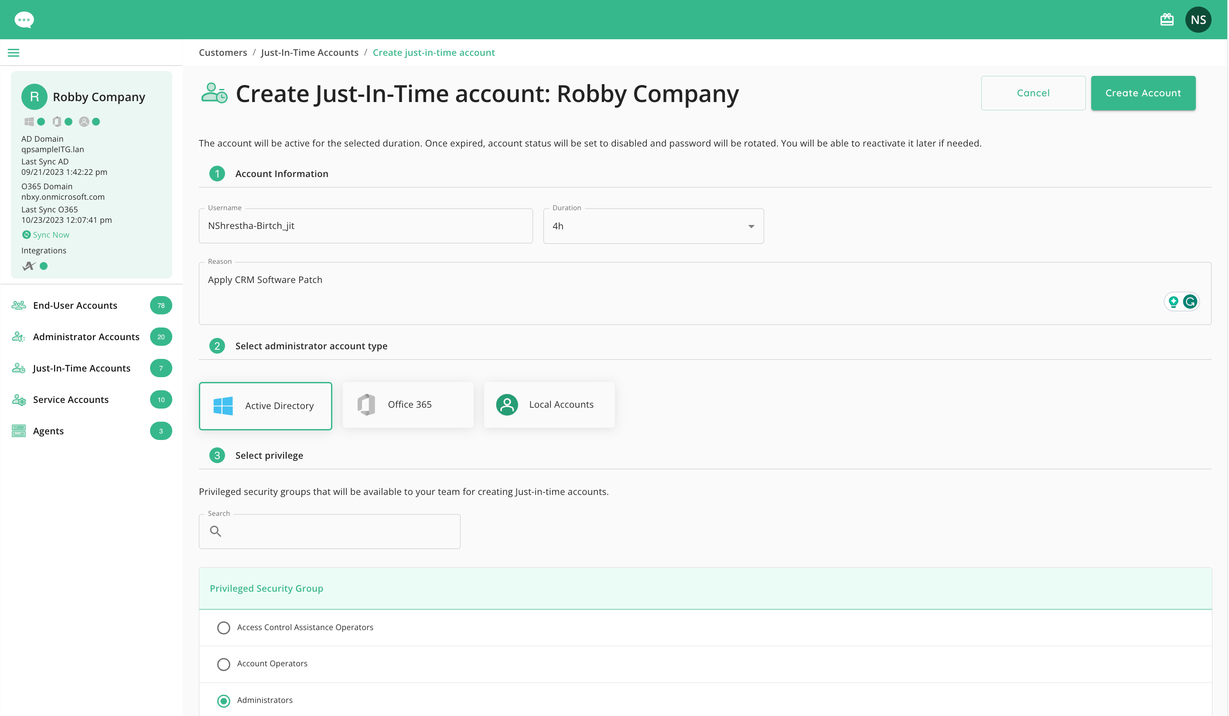Screen dimensions: 1229x716
Task: Click the integration icon under Integrations
Action: (x=29, y=266)
